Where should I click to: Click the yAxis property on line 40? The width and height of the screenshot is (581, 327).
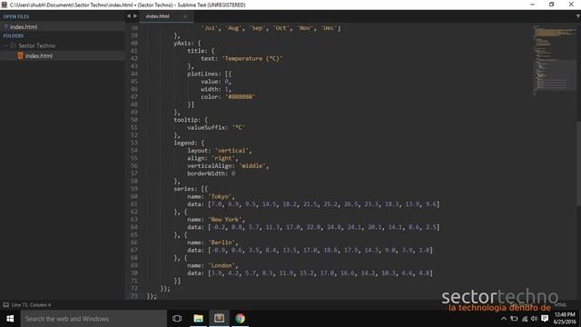click(183, 44)
